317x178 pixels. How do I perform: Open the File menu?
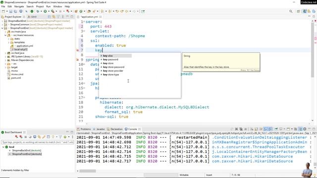[3, 6]
